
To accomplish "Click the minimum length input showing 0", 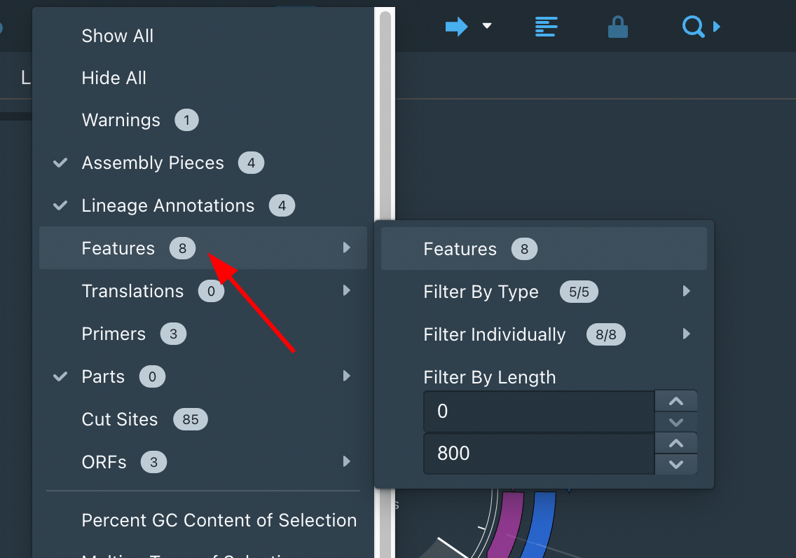I will coord(538,411).
